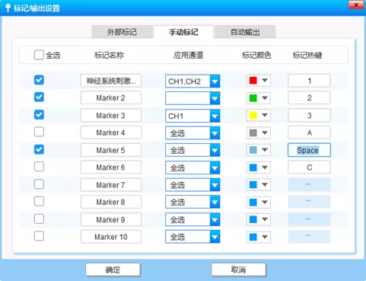This screenshot has width=366, height=281.
Task: Enable the Marker 7 checkbox
Action: [x=39, y=184]
